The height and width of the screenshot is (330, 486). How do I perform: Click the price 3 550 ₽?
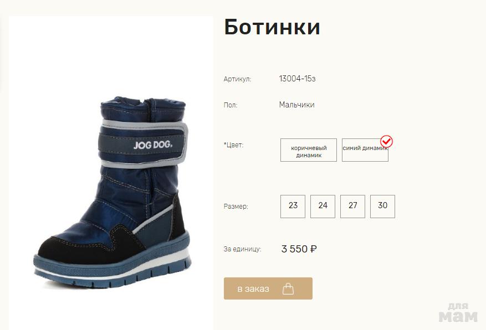tap(299, 249)
